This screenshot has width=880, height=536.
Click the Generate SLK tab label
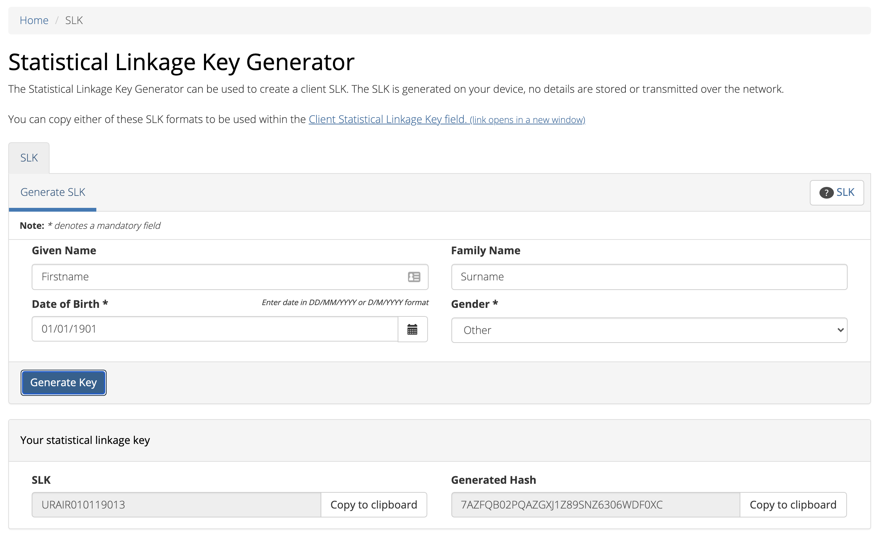click(53, 192)
